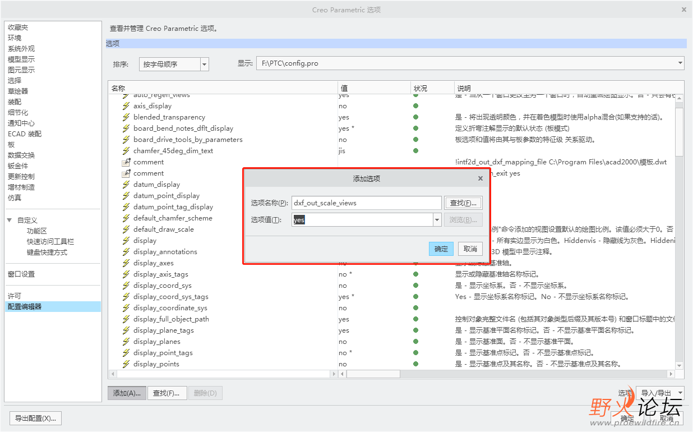Click lightning icon beside display_plane_tags
Screen dimensions: 693x432
click(126, 330)
